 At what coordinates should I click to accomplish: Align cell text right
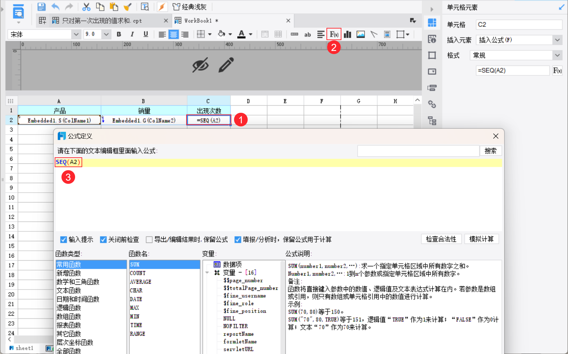pyautogui.click(x=185, y=34)
